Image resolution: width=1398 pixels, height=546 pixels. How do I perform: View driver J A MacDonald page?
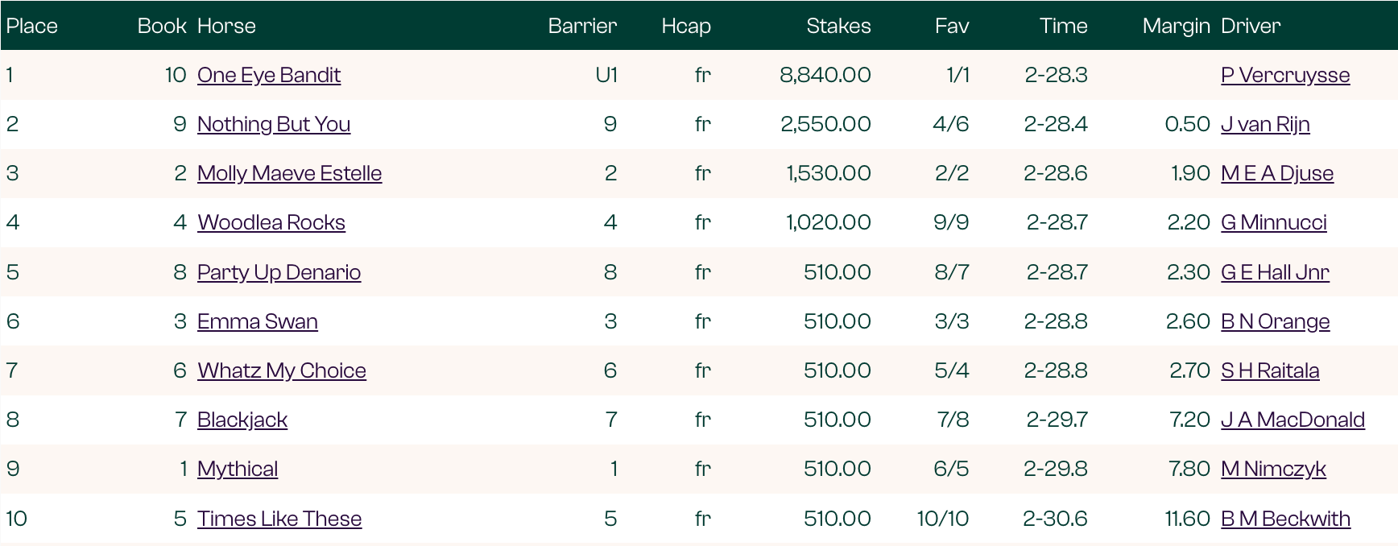1293,420
